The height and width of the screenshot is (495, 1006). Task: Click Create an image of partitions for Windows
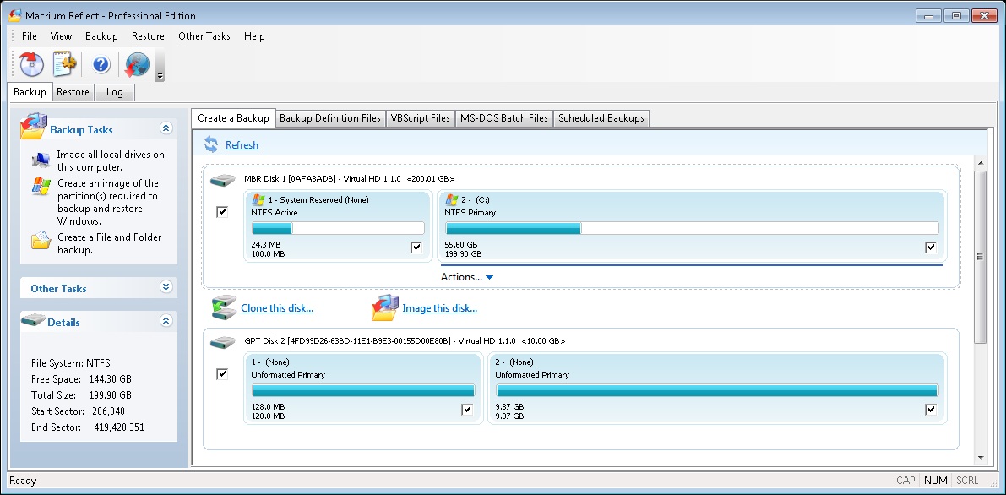(108, 202)
